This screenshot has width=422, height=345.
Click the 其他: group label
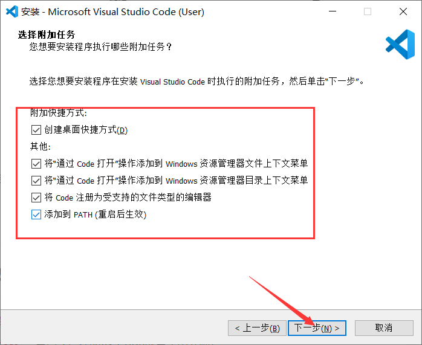pyautogui.click(x=41, y=147)
